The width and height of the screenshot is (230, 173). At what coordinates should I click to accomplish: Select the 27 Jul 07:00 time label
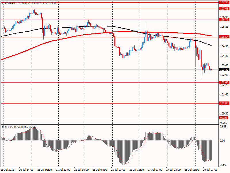155,170
